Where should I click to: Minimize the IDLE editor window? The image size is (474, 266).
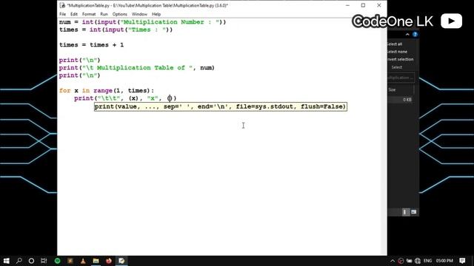point(347,5)
